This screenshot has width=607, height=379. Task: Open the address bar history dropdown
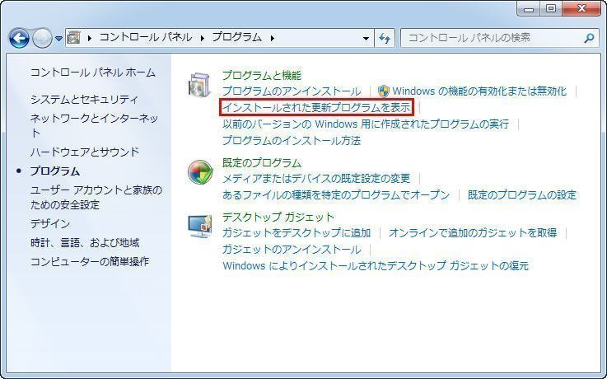click(366, 38)
